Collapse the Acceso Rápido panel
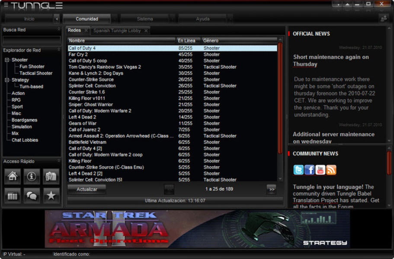394x259 pixels. point(59,161)
